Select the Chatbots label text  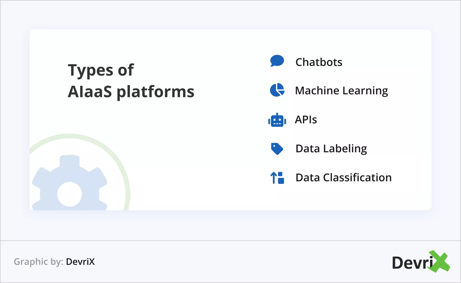click(x=319, y=62)
